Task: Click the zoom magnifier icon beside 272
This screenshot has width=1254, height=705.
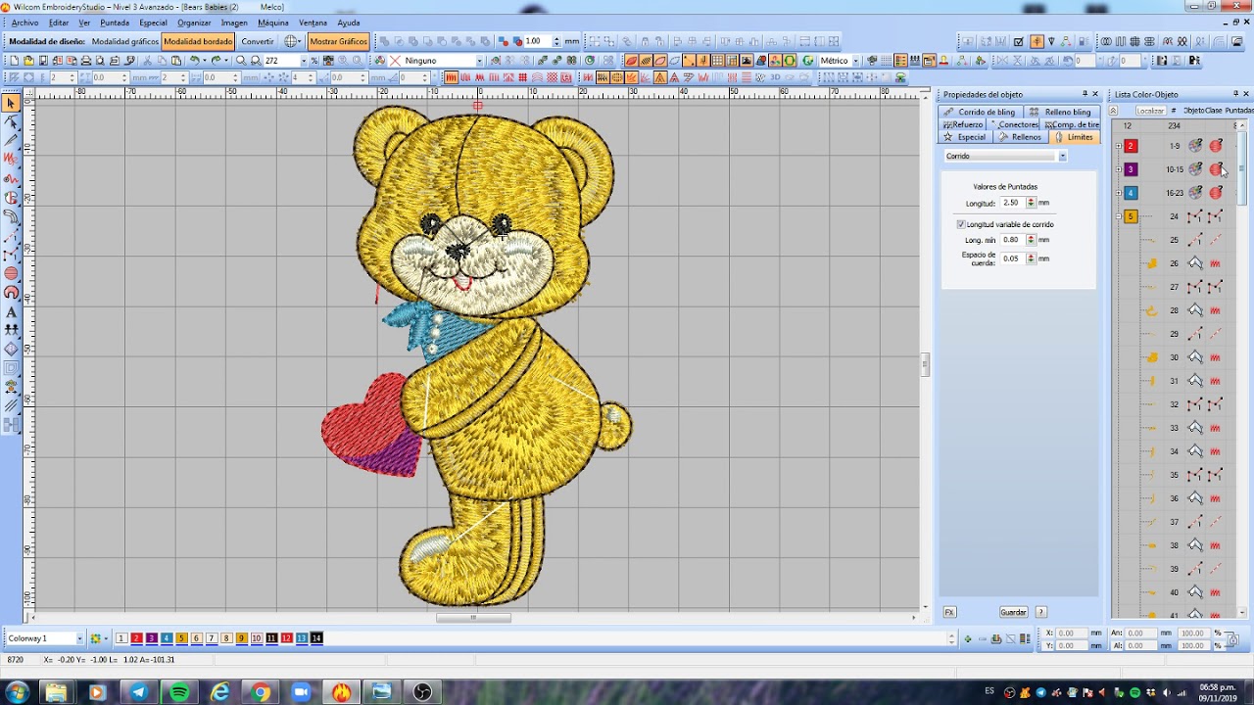Action: click(256, 61)
